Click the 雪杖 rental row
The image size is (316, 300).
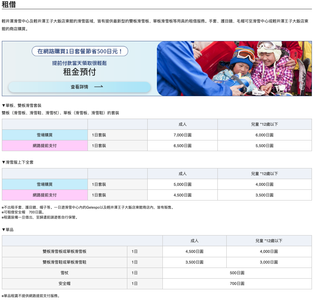click(63, 273)
